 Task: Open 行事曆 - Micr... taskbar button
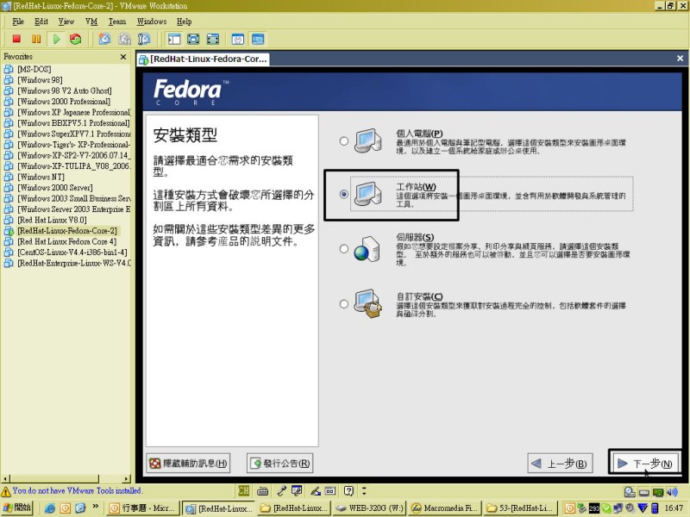point(143,508)
